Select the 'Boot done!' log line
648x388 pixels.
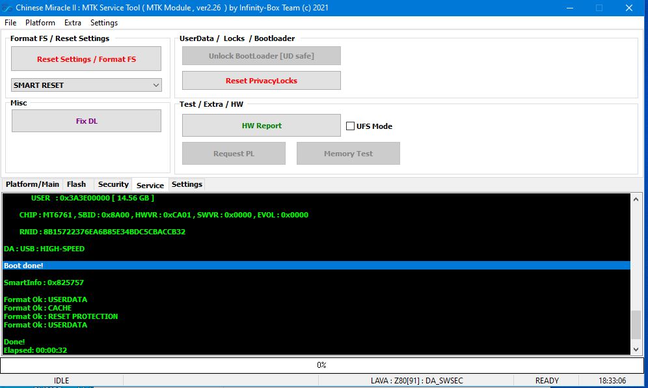pyautogui.click(x=316, y=266)
